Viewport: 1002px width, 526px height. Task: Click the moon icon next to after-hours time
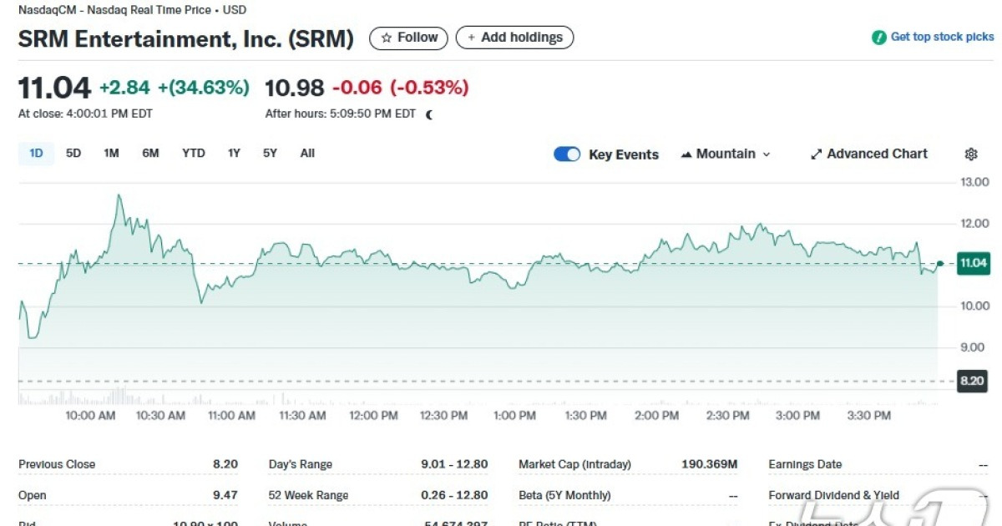point(428,114)
